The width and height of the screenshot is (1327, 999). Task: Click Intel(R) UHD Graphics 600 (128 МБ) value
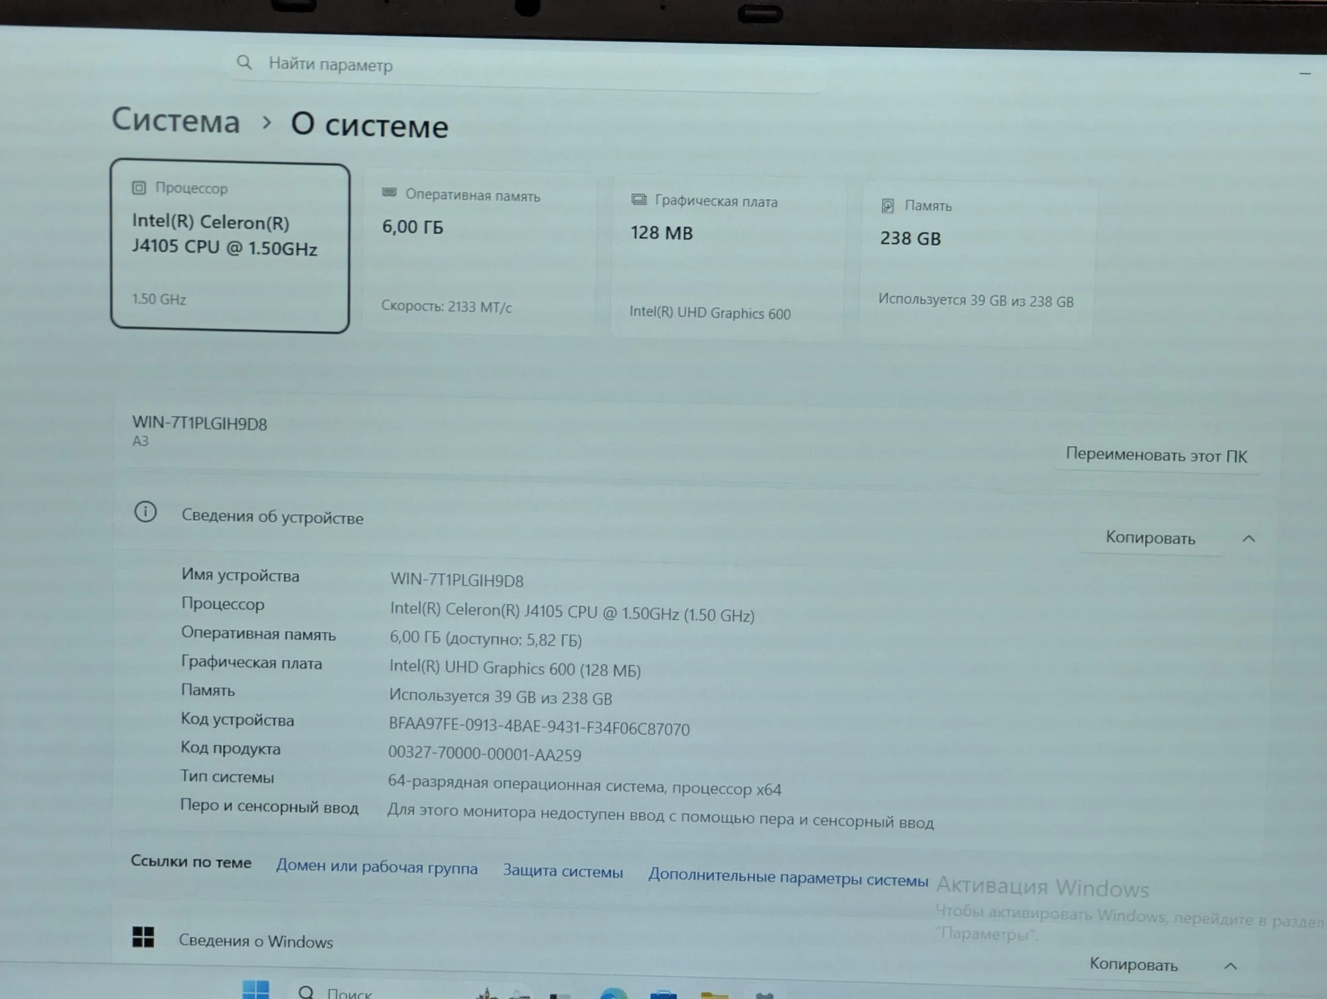pos(515,668)
